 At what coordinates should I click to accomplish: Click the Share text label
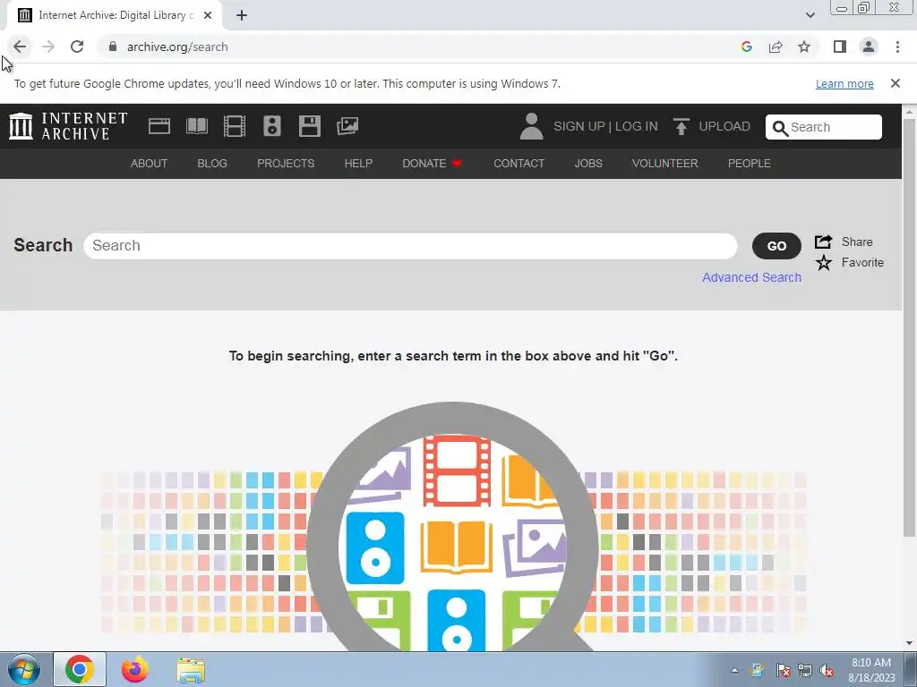pyautogui.click(x=857, y=242)
